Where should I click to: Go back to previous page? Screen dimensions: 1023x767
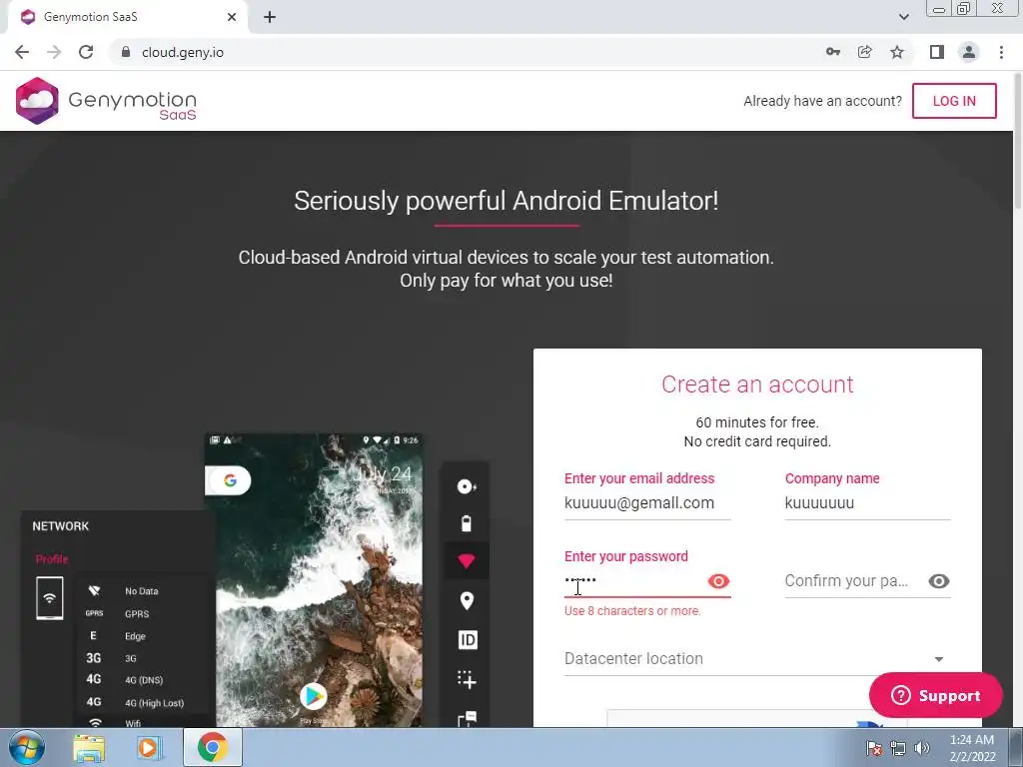click(x=22, y=52)
